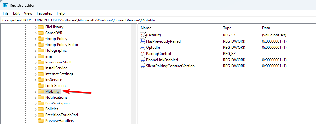Screen dimensions: 316x124
Task: Select the Mobility tree key label
Action: point(52,91)
